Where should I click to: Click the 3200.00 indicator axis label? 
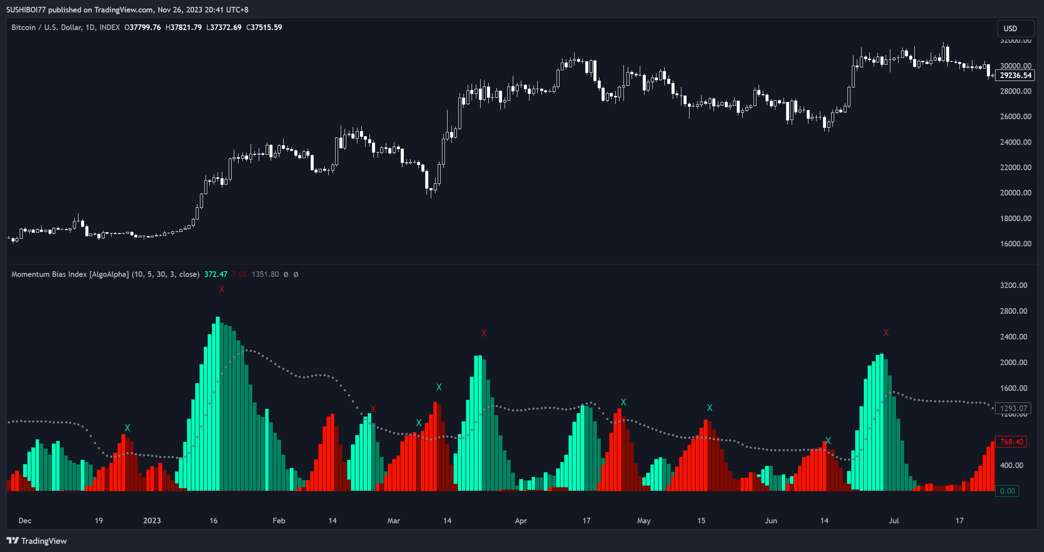1014,285
